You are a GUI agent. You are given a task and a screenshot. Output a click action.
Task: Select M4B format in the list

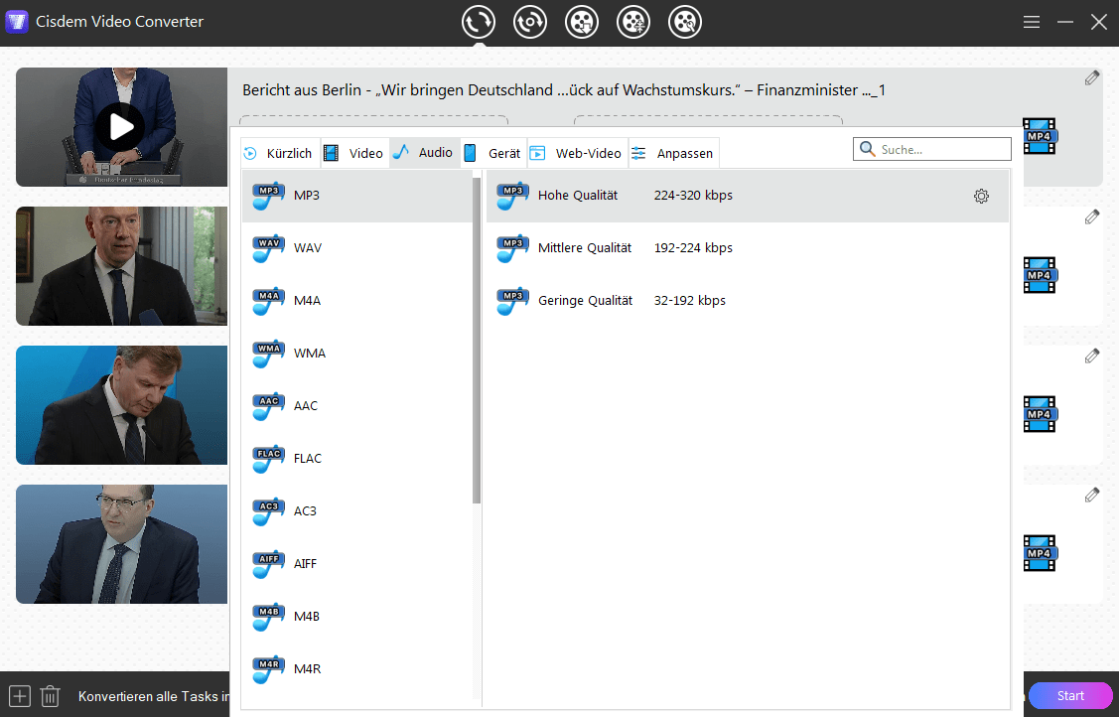click(356, 617)
